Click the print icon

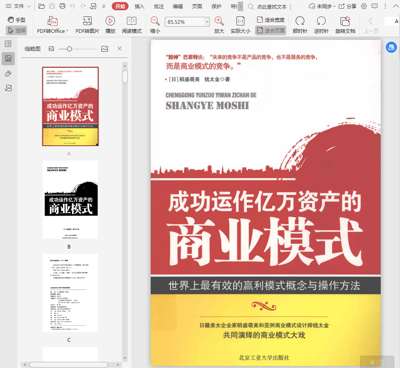[x=62, y=6]
